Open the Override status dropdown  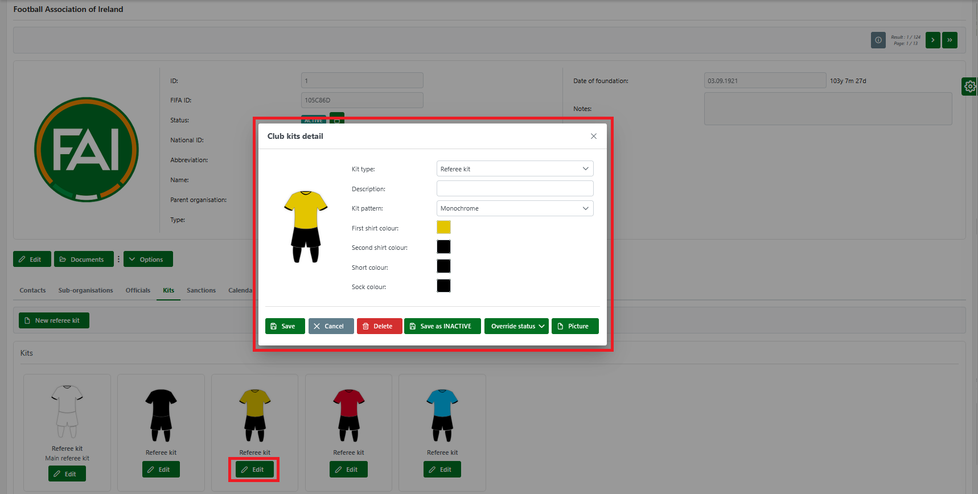click(516, 326)
